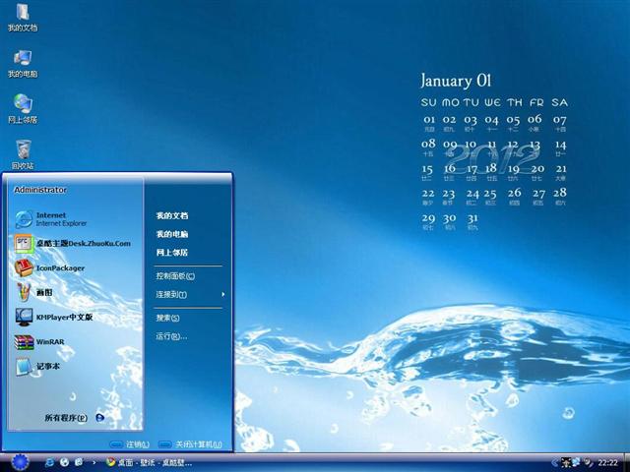Expand 连接到(T) submenu
Screen dimensions: 630x472
[x=188, y=295]
